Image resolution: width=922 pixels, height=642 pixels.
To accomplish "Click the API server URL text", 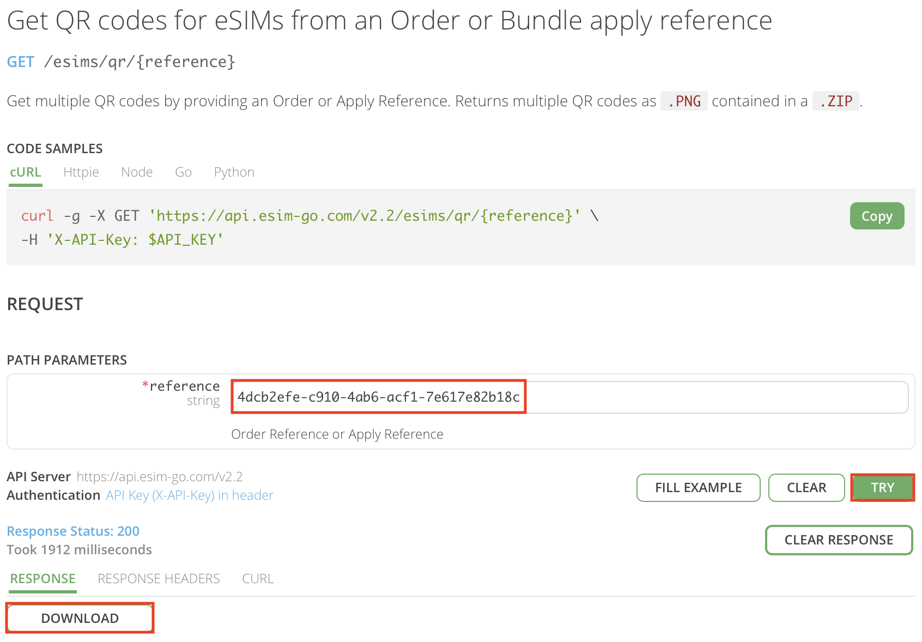I will click(x=160, y=477).
